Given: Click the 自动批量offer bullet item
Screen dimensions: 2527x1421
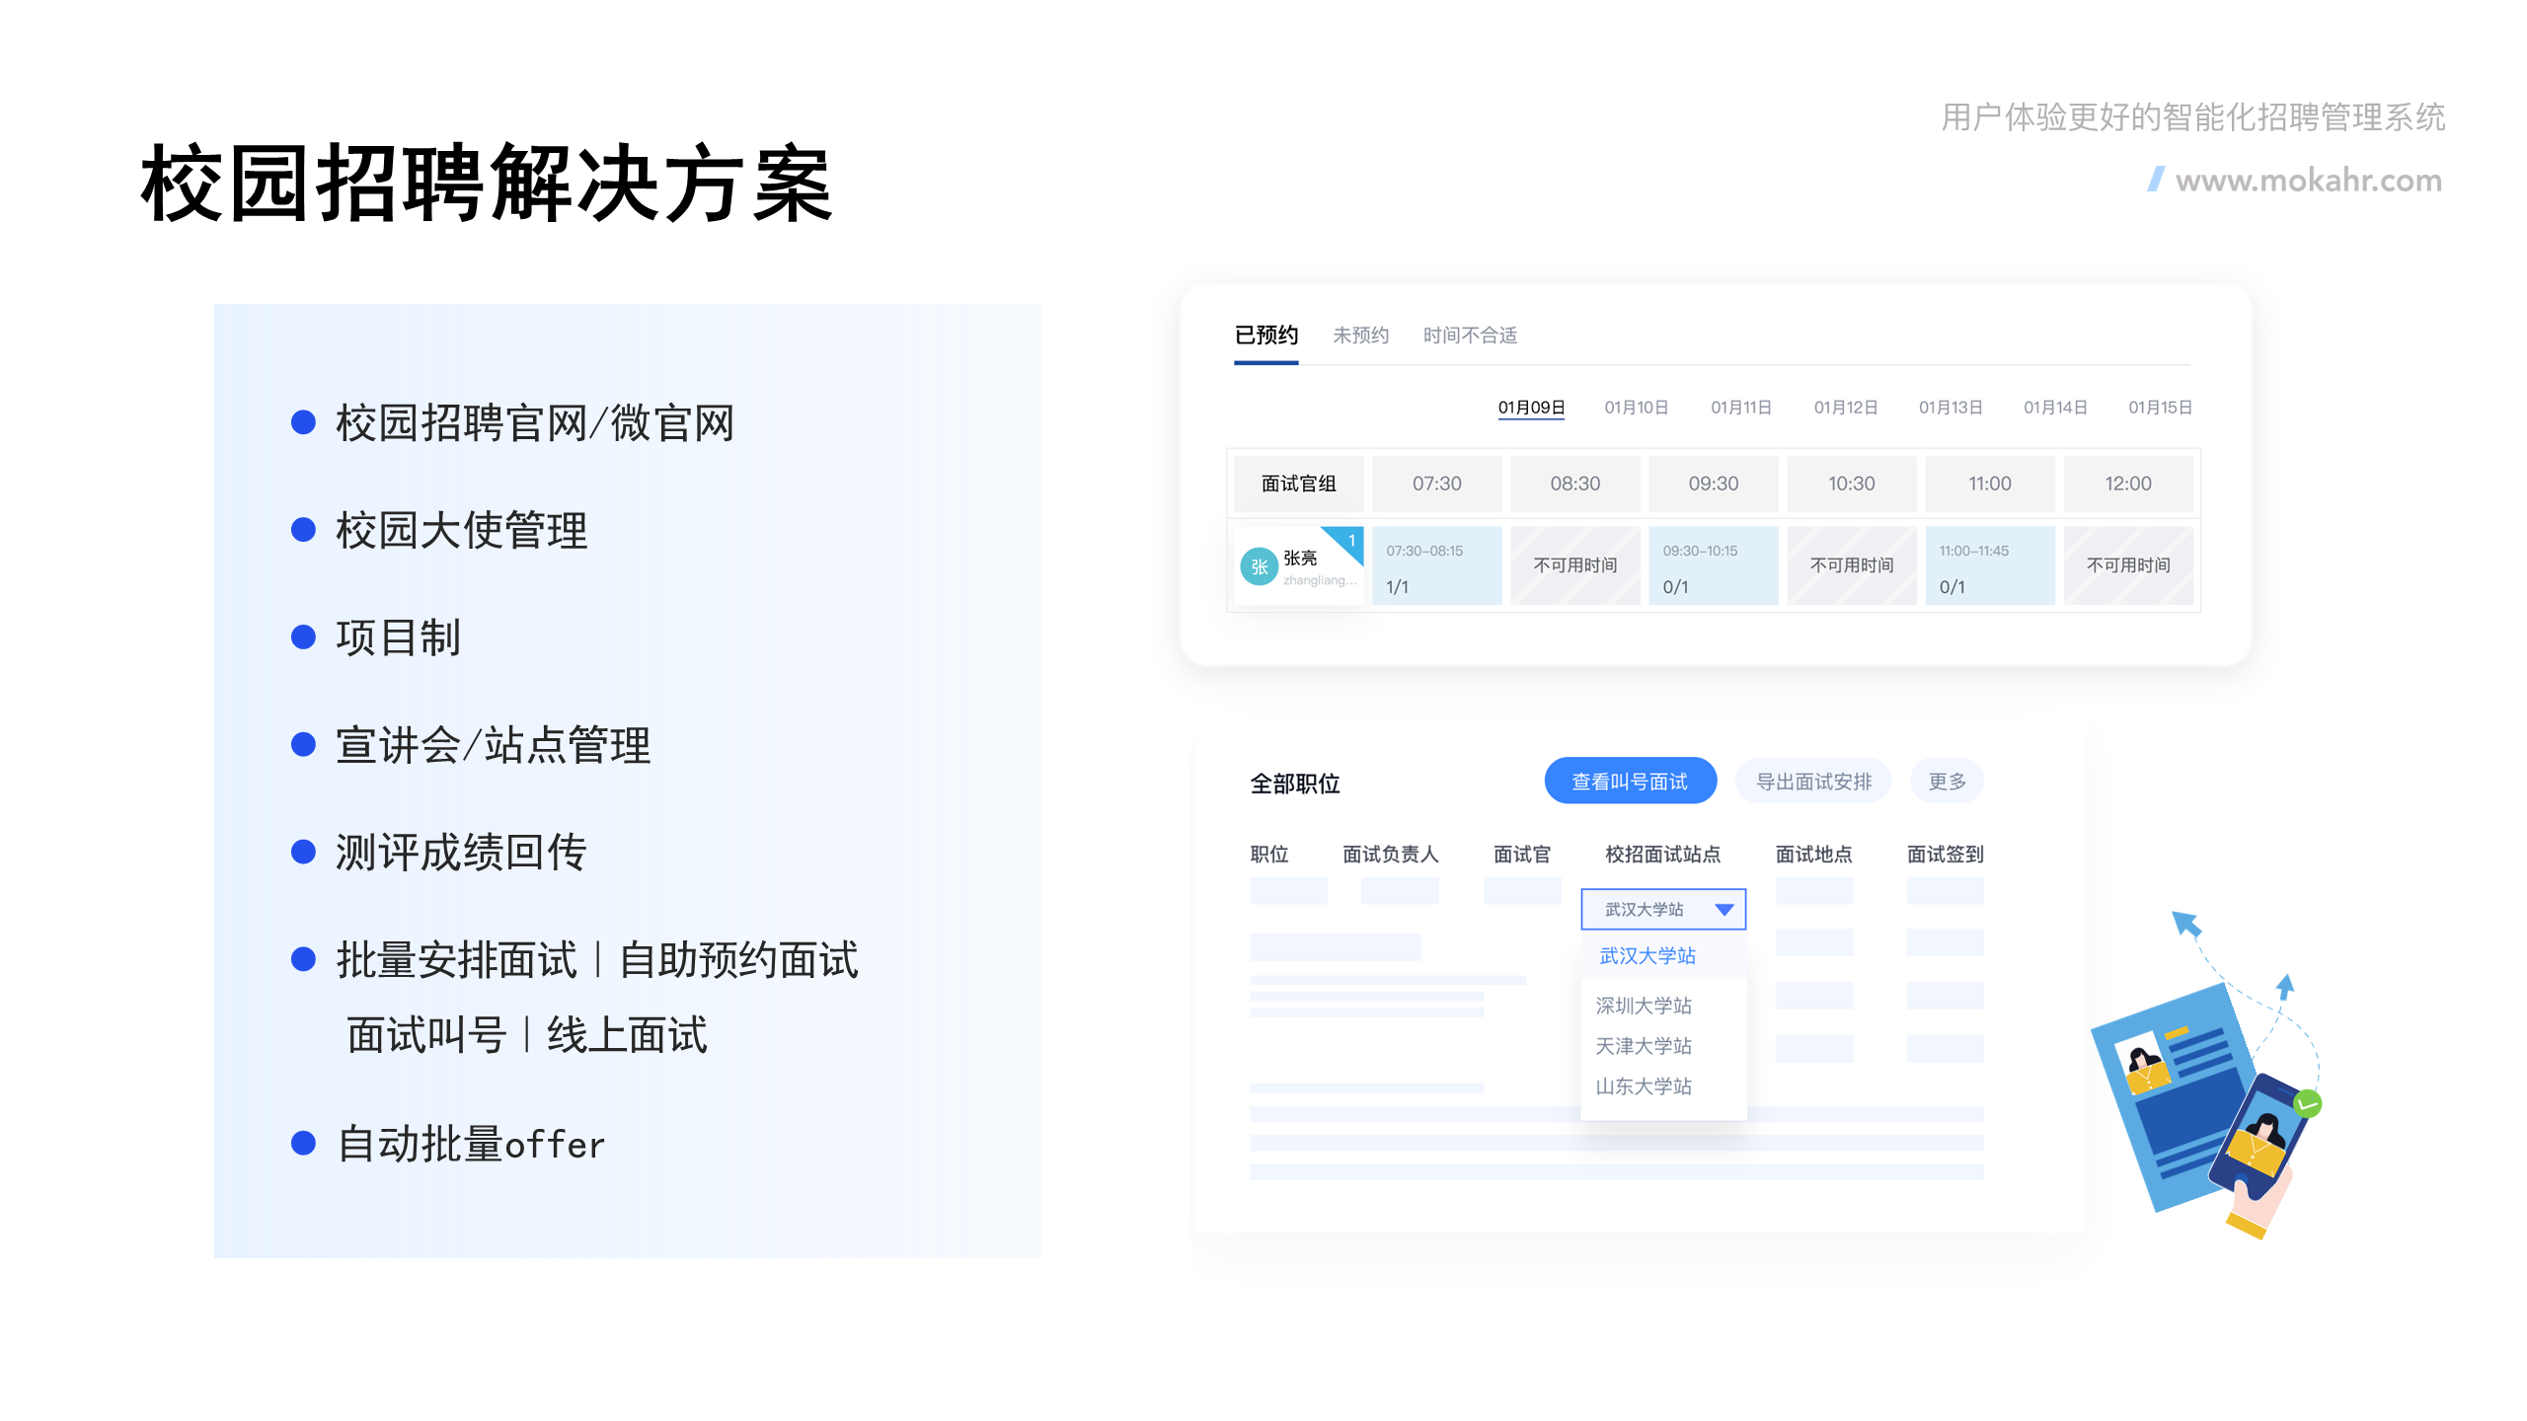Looking at the screenshot, I should 470,1144.
